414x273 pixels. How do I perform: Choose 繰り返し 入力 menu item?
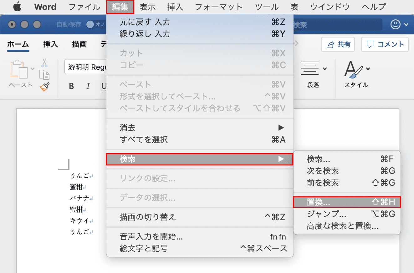[200, 34]
